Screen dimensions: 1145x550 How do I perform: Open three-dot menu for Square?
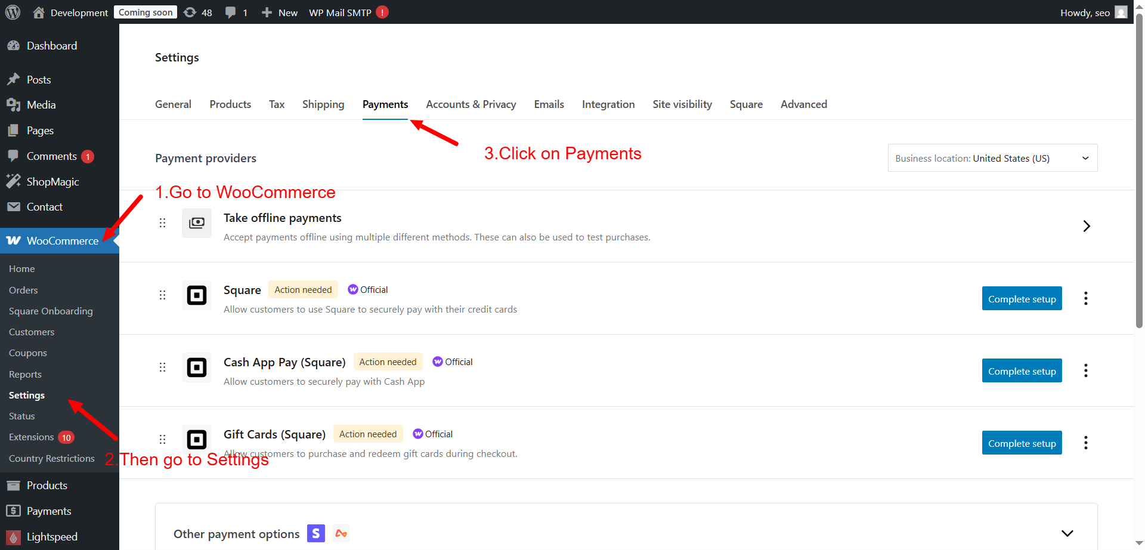tap(1086, 298)
